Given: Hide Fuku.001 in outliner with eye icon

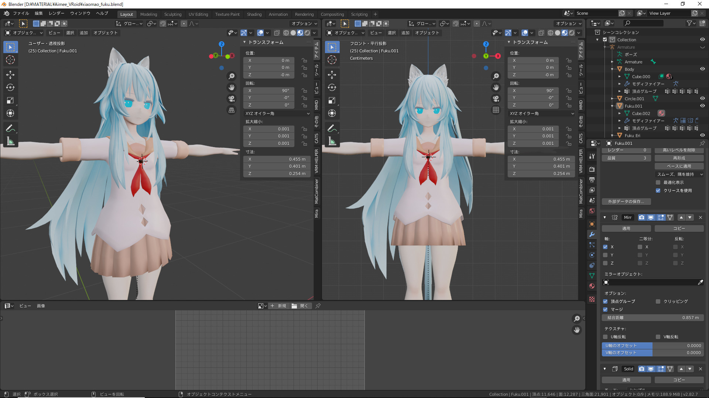Looking at the screenshot, I should [x=702, y=106].
